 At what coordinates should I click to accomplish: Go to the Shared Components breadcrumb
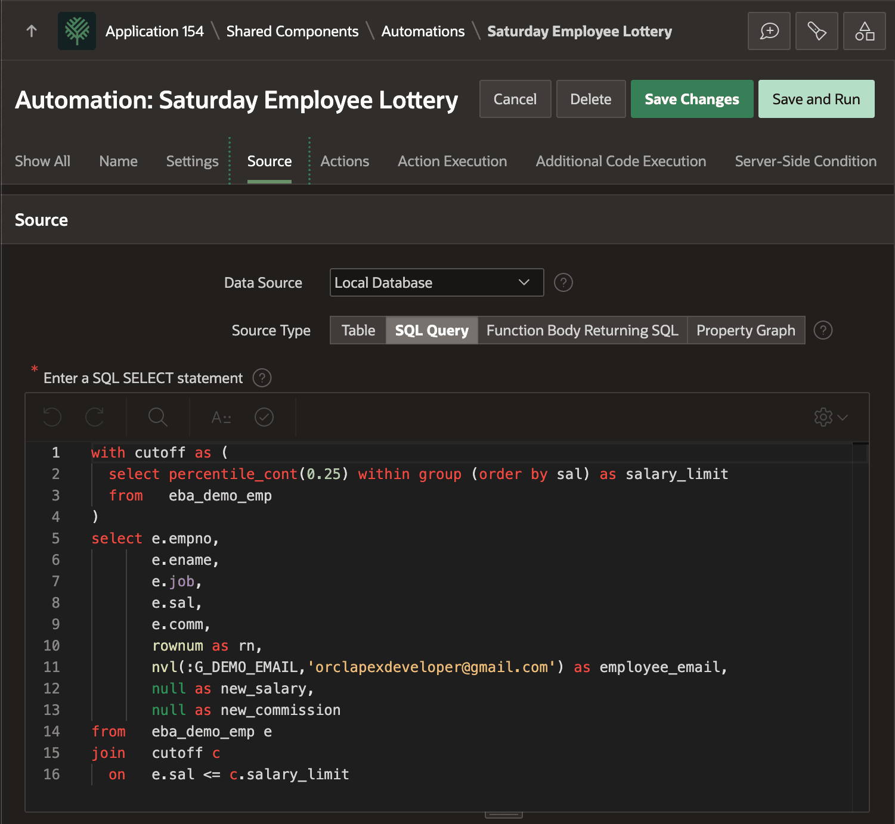292,31
